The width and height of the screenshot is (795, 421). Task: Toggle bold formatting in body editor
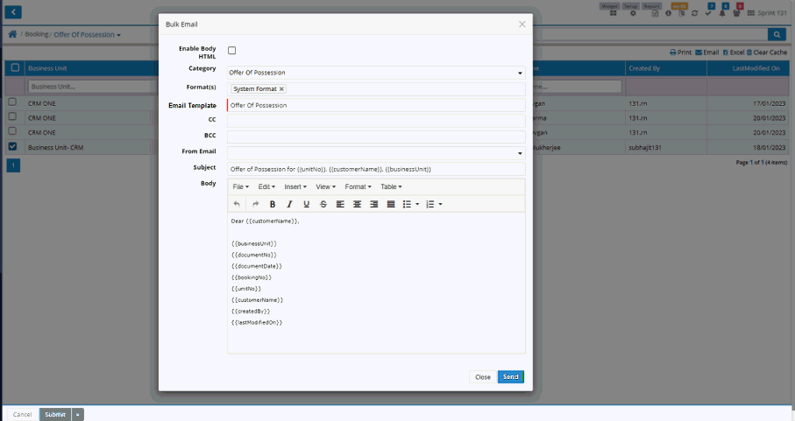pyautogui.click(x=273, y=204)
